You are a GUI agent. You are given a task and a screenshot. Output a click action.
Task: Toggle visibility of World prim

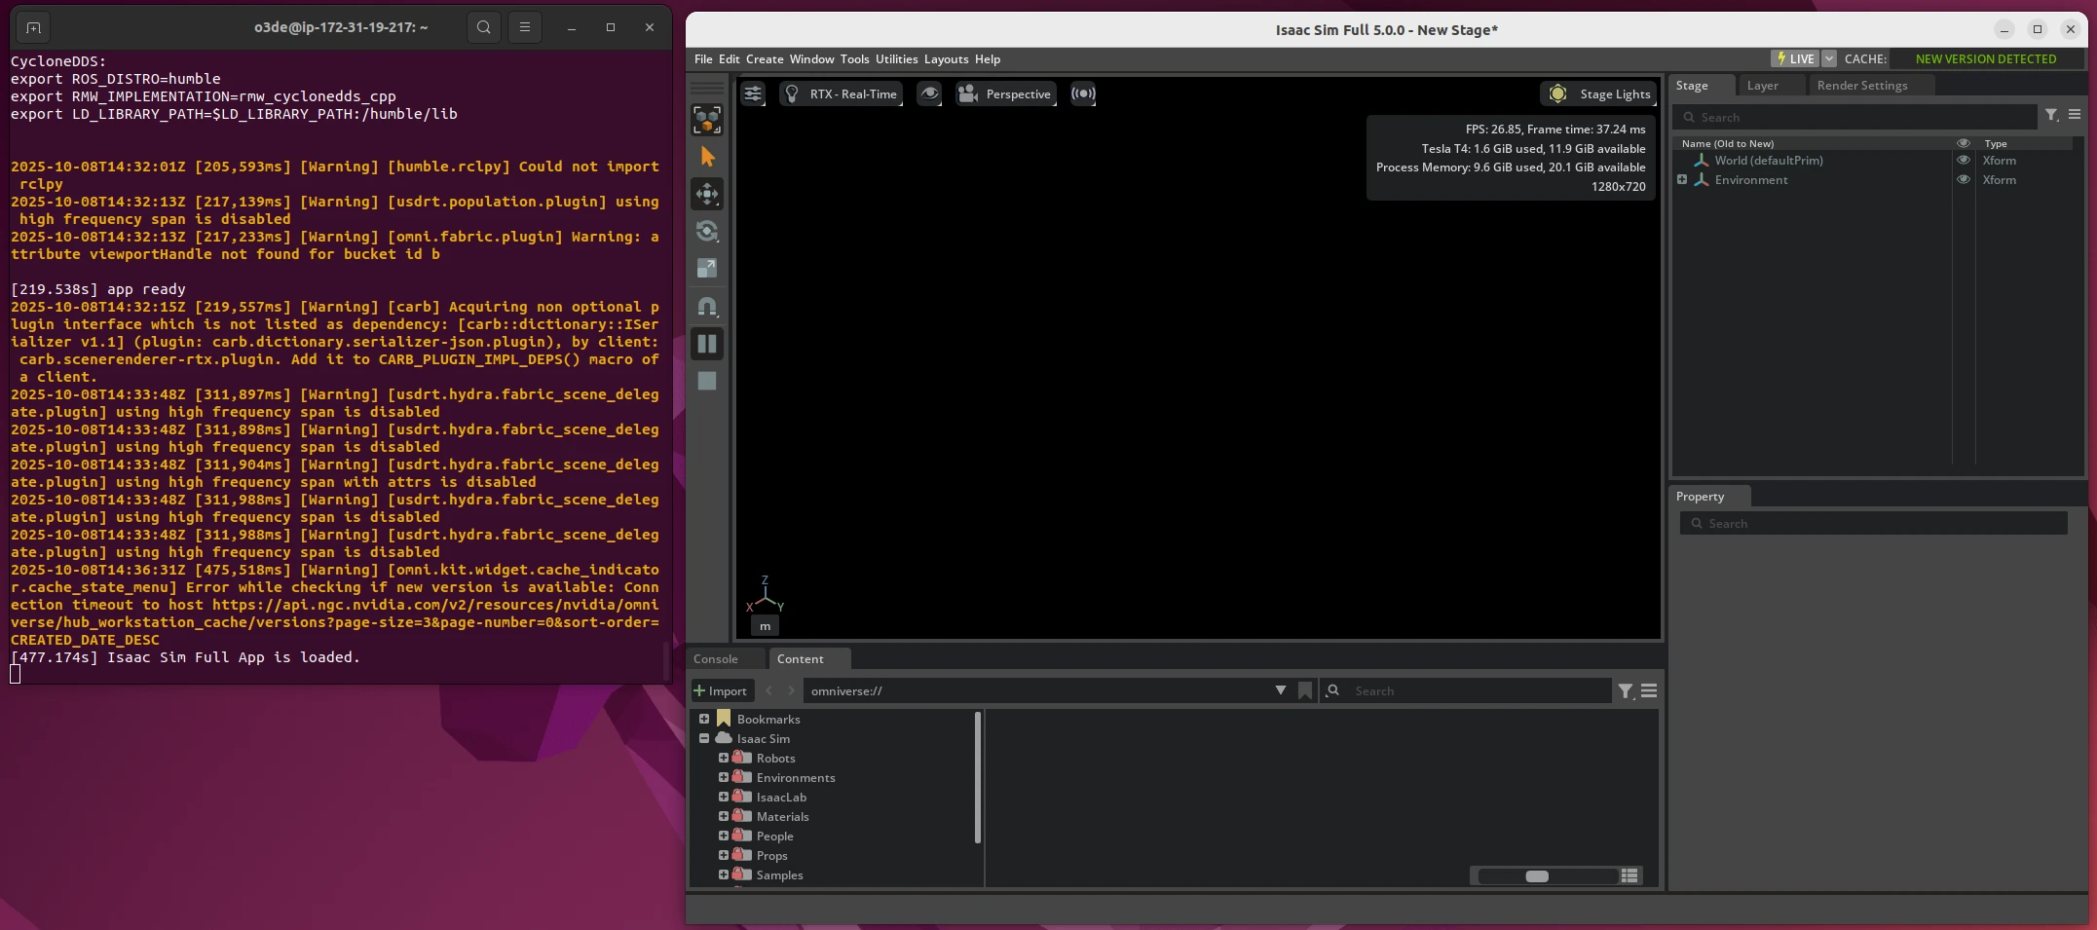[x=1964, y=161]
